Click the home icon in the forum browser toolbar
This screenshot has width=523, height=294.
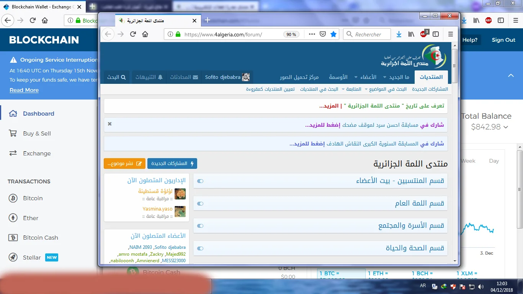click(x=145, y=34)
